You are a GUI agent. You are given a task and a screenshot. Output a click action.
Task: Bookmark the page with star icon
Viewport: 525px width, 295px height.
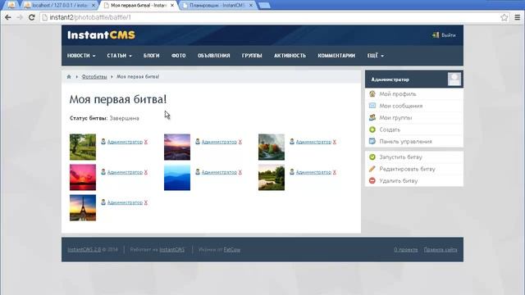(x=504, y=17)
